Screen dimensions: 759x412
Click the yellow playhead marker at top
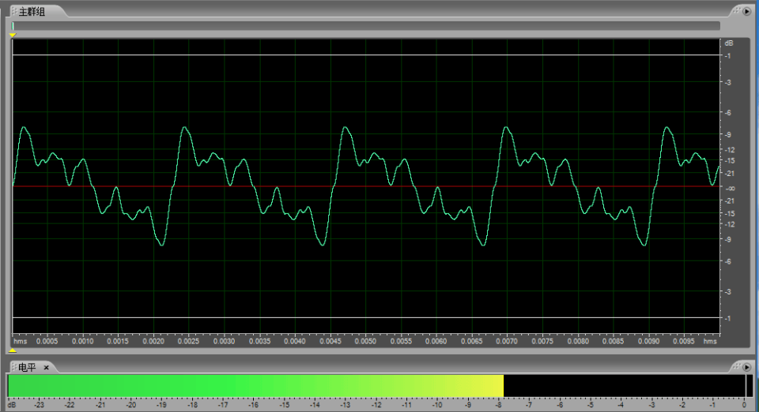[x=13, y=35]
